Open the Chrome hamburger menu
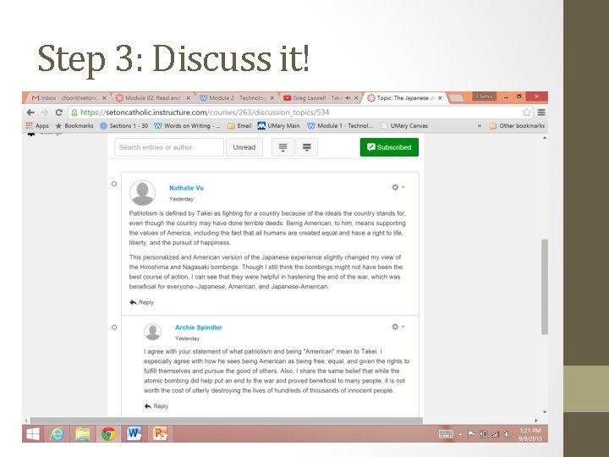609x457 pixels. pyautogui.click(x=541, y=113)
